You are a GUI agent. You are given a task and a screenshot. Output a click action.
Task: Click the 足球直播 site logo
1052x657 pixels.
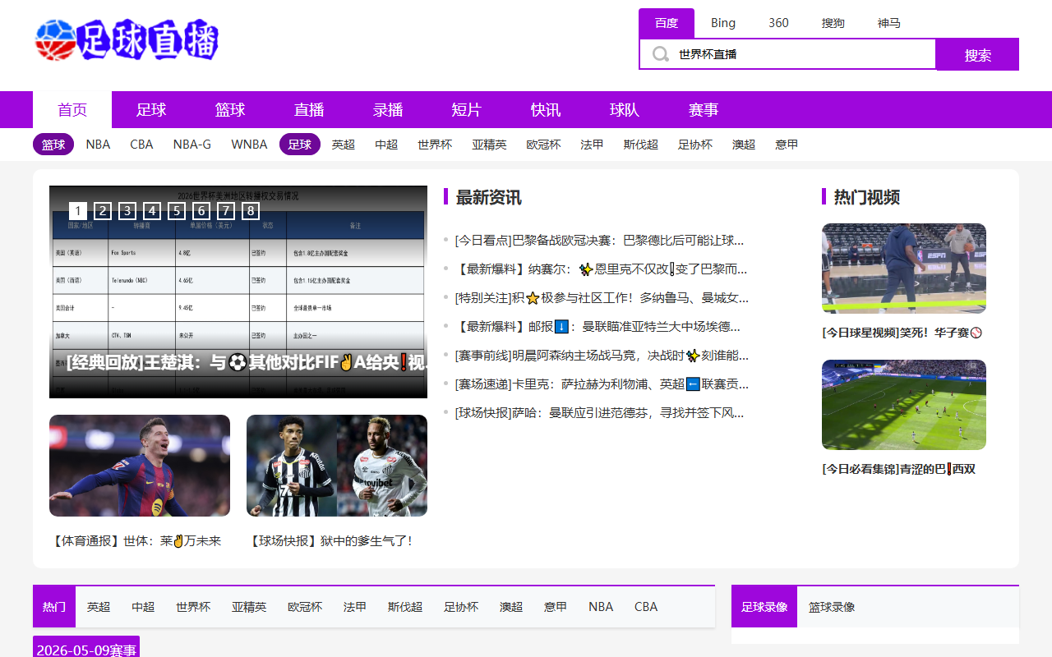[x=127, y=40]
